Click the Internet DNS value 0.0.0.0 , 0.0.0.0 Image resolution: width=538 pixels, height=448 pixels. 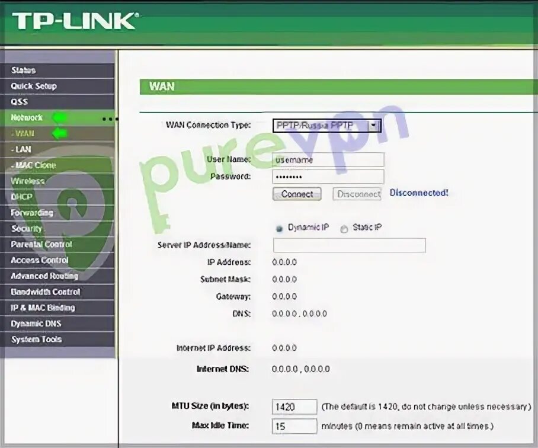(300, 369)
